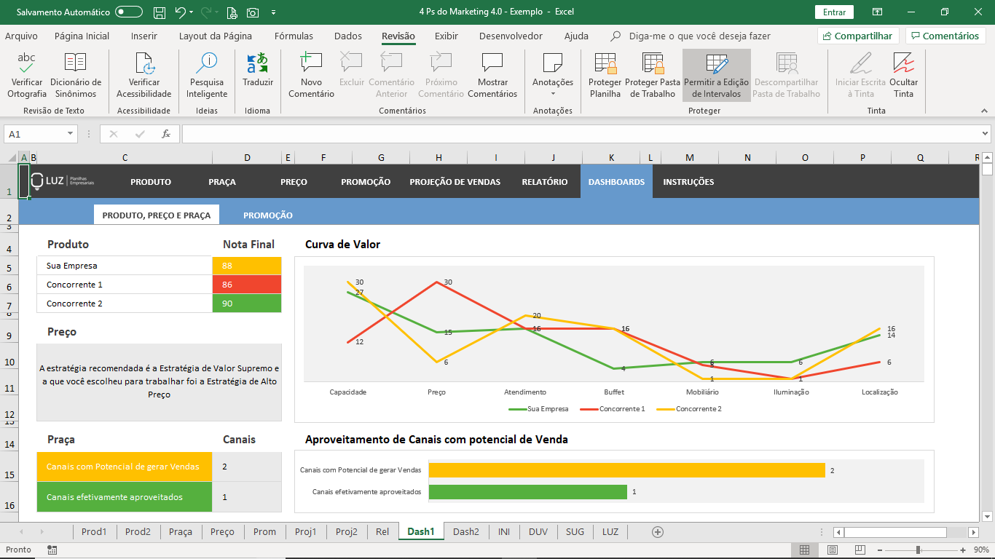Go to PROJEÇÃO DE VENDAS navigation link
The width and height of the screenshot is (995, 559).
pos(455,182)
